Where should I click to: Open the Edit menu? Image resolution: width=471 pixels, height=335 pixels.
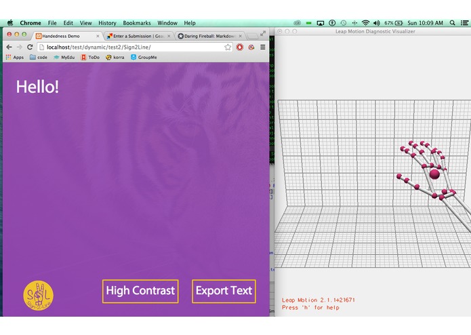68,23
